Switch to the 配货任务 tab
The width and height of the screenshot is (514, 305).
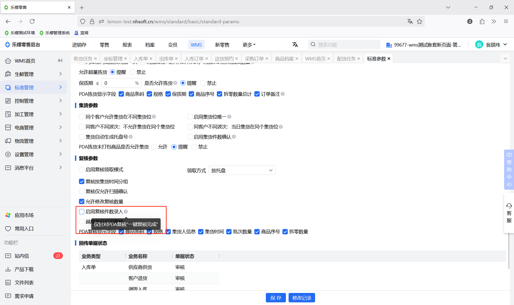pos(346,59)
